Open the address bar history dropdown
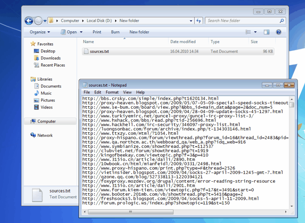Image resolution: width=305 pixels, height=223 pixels. pyautogui.click(x=191, y=21)
